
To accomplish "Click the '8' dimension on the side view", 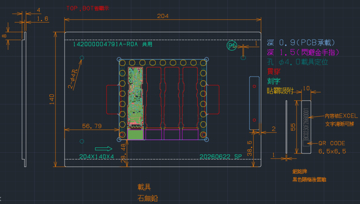I will tap(4, 36).
